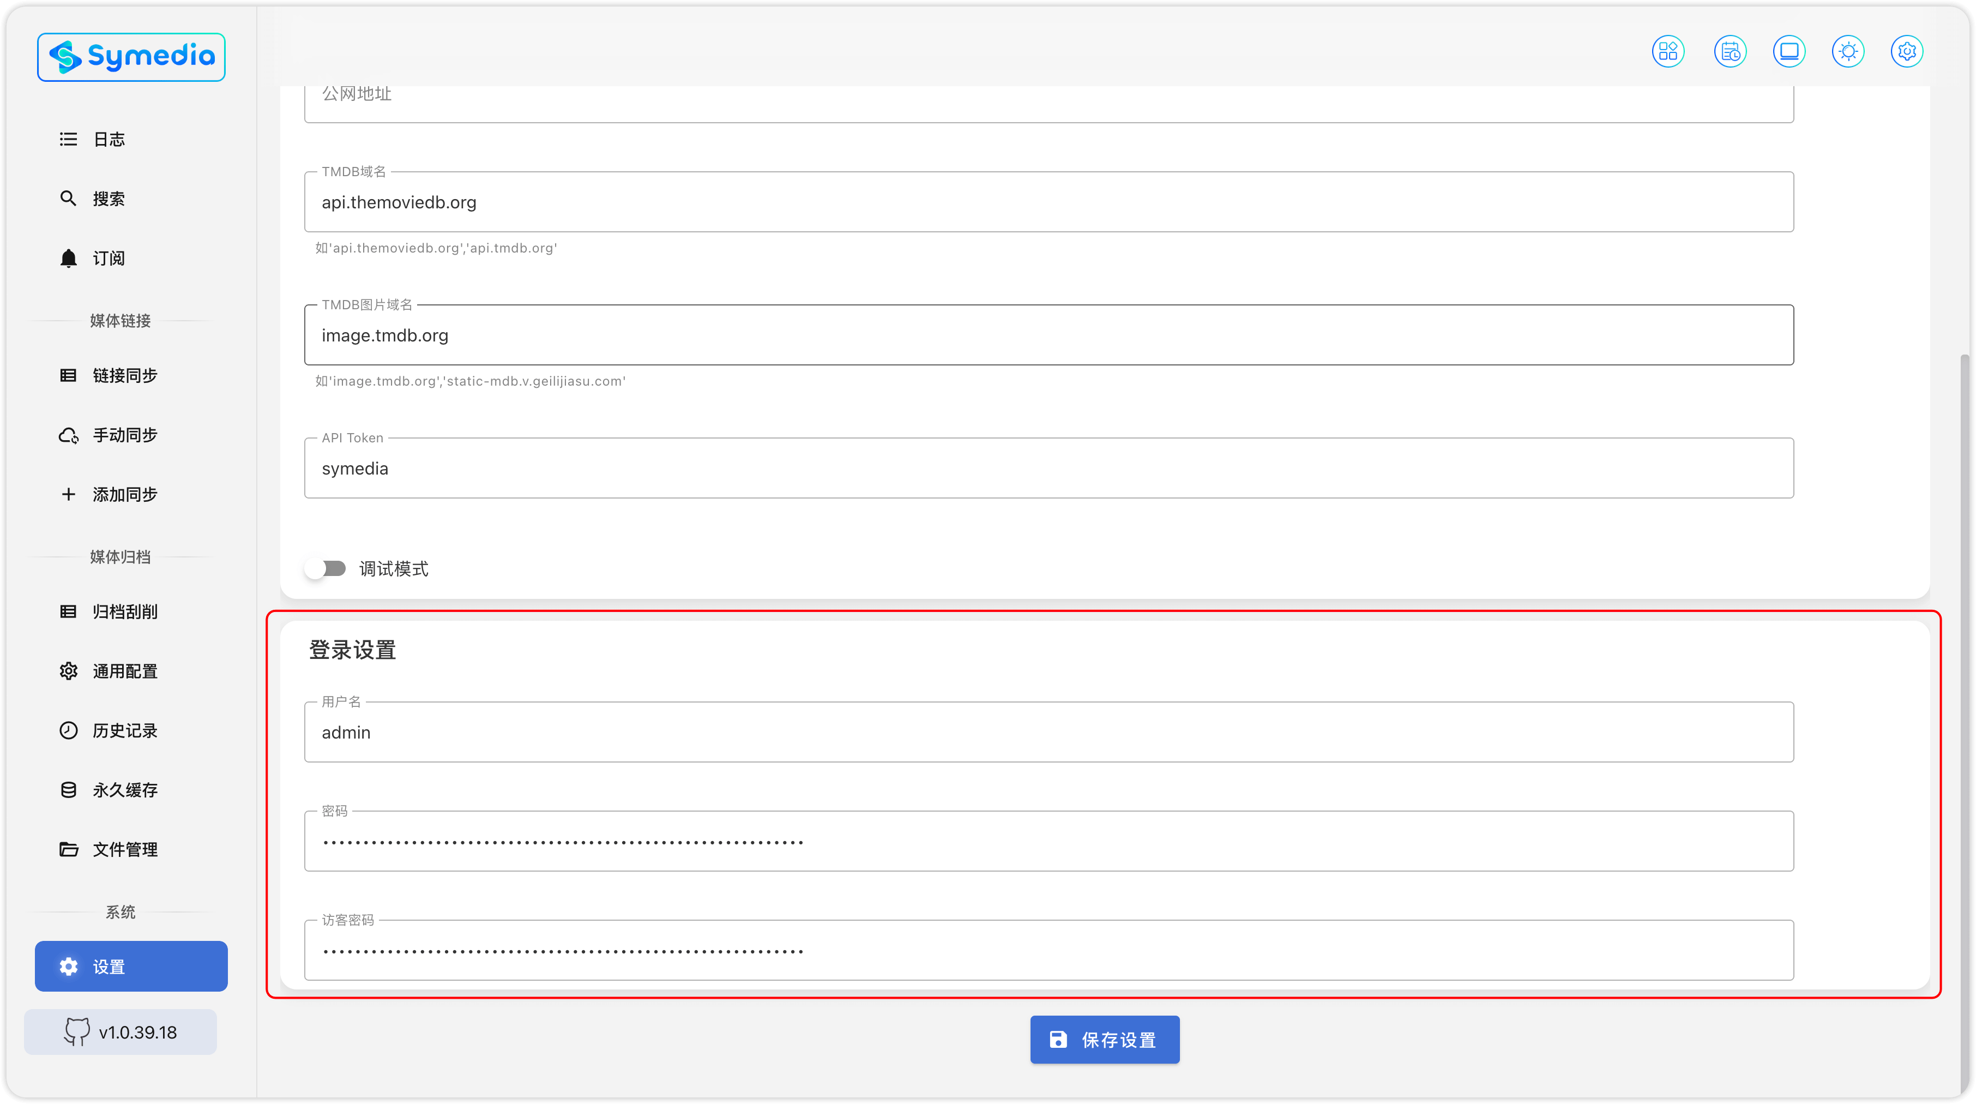Open 日志 logs from the sidebar
Screen dimensions: 1976x1104
[x=108, y=140]
